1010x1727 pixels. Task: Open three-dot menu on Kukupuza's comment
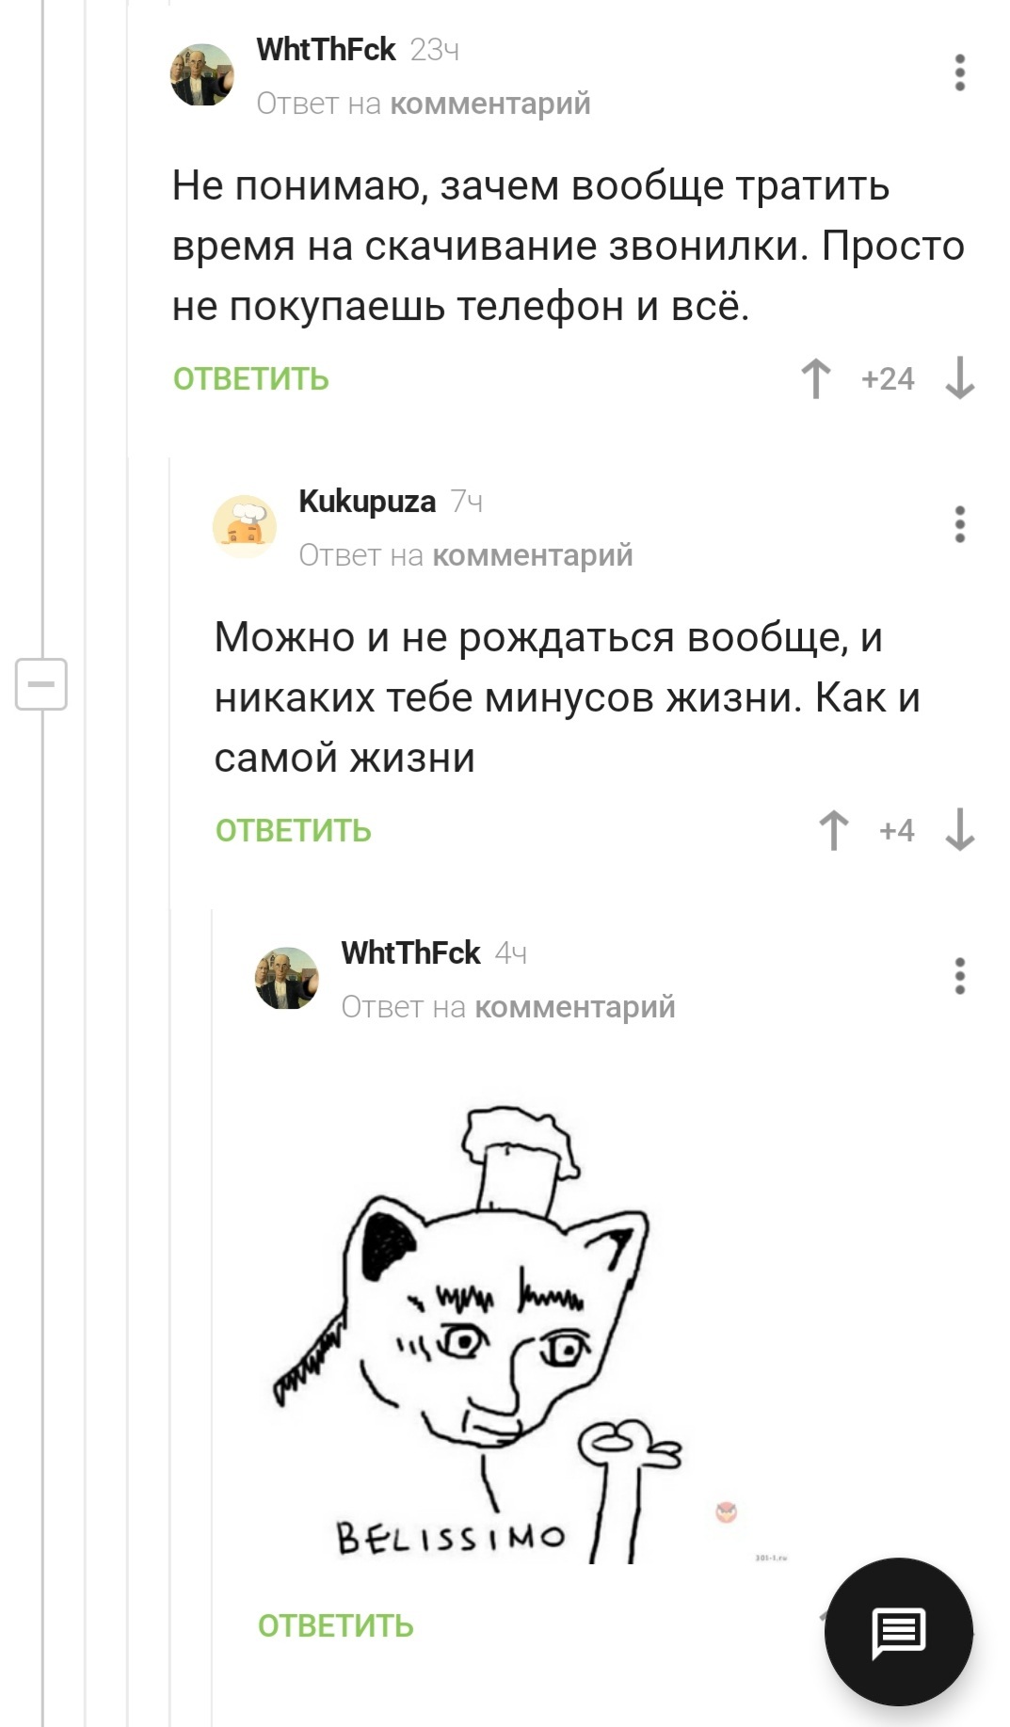pyautogui.click(x=959, y=525)
